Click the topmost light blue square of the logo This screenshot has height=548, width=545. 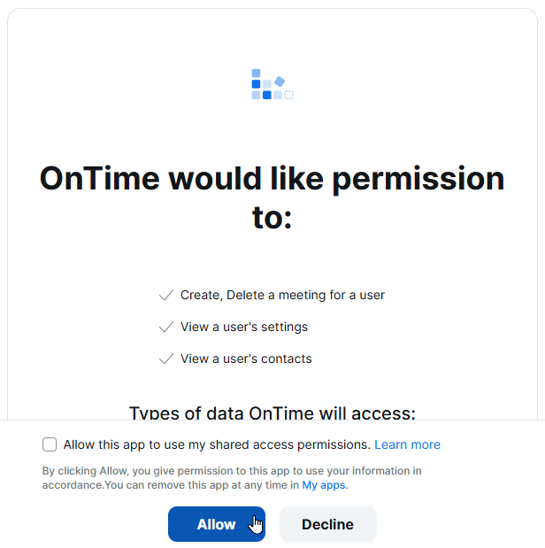256,73
